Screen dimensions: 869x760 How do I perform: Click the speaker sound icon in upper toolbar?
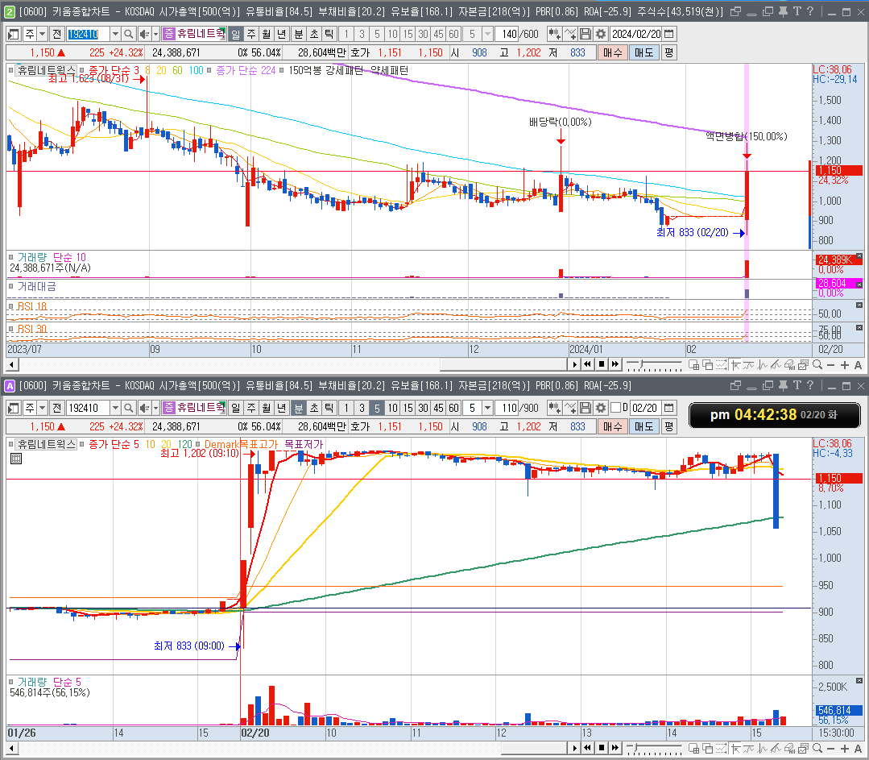click(x=144, y=35)
